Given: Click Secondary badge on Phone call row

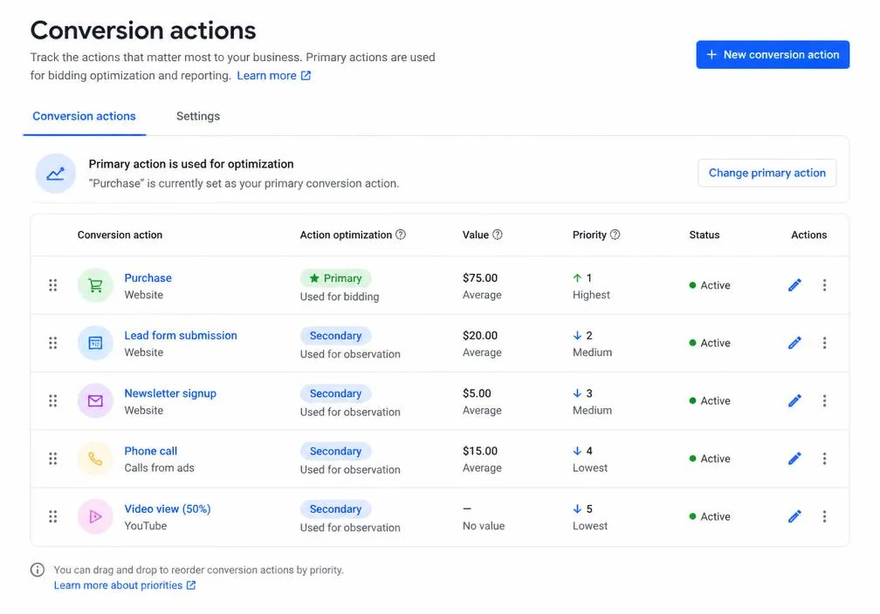Looking at the screenshot, I should point(335,451).
